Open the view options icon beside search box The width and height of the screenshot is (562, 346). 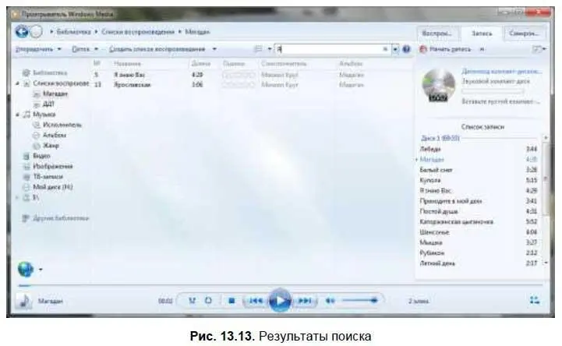click(x=258, y=49)
